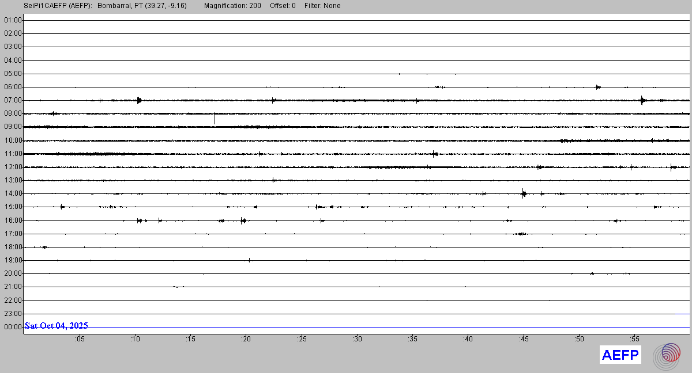Click the 00:00 hour label
692x373 pixels.
[x=13, y=327]
